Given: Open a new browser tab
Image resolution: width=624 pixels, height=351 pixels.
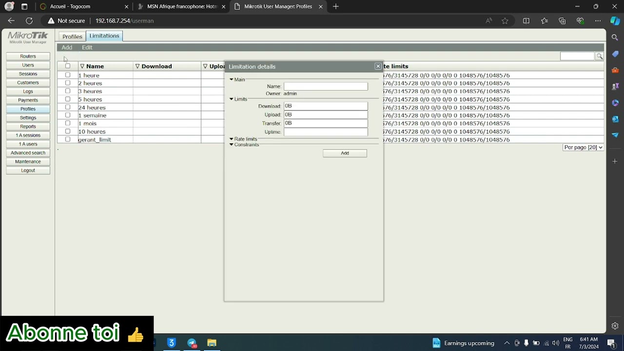Looking at the screenshot, I should pyautogui.click(x=335, y=6).
